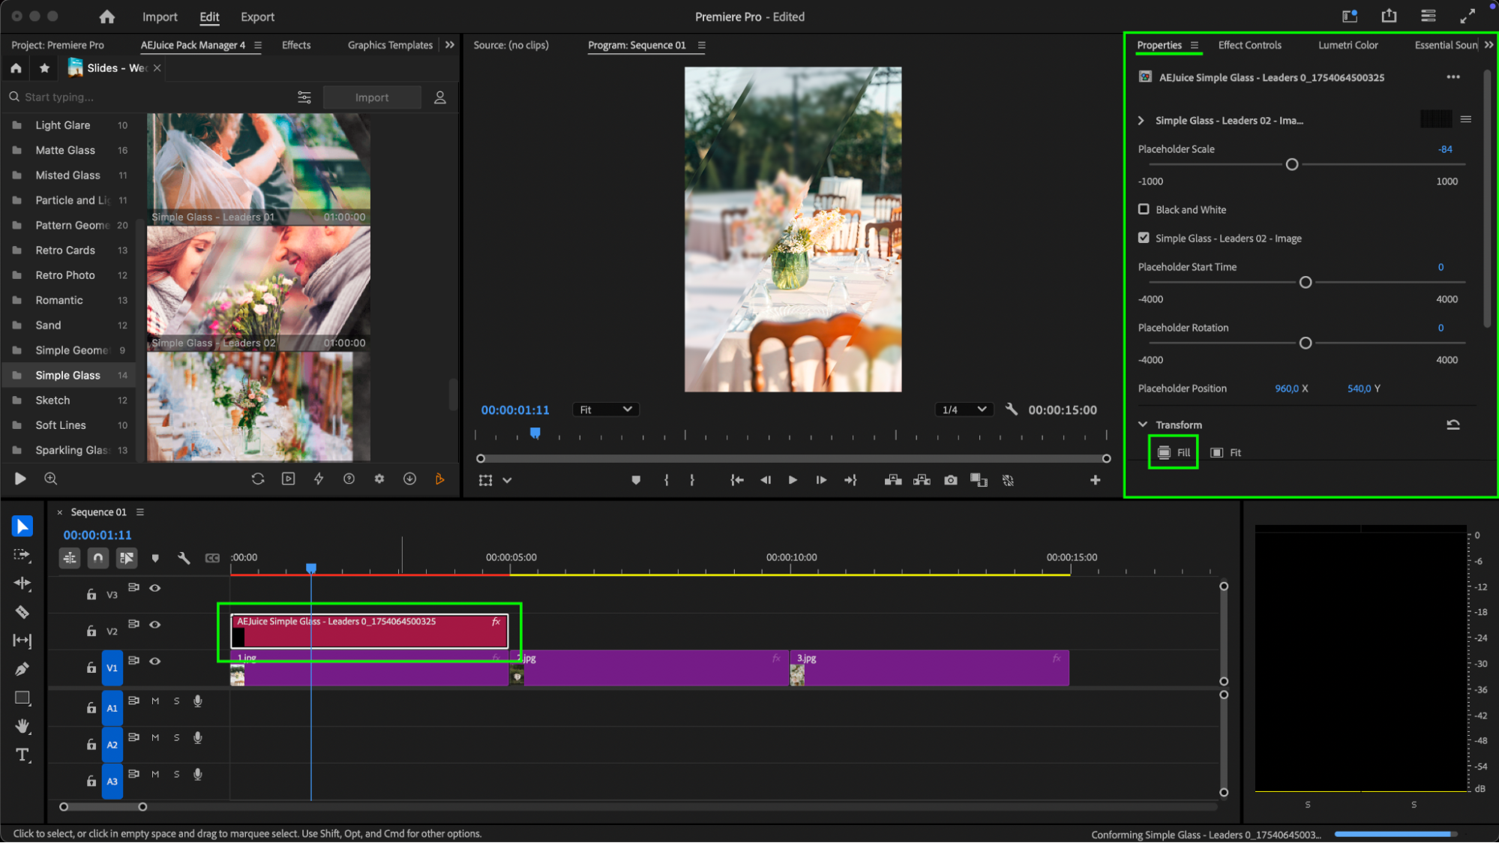Collapse the Transform section
Image resolution: width=1499 pixels, height=843 pixels.
pyautogui.click(x=1143, y=424)
